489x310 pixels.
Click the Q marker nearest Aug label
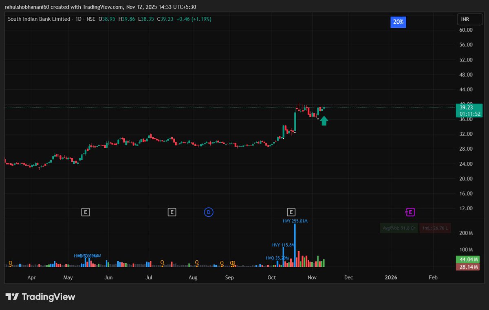pyautogui.click(x=197, y=263)
